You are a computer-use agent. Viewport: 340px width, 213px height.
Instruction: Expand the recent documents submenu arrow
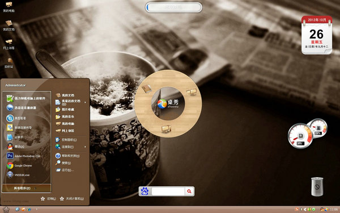click(x=85, y=102)
